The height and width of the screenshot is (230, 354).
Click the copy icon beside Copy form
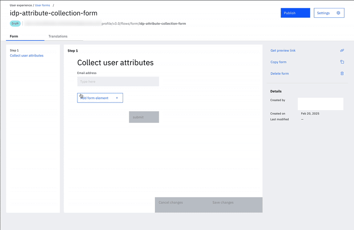[x=342, y=62]
